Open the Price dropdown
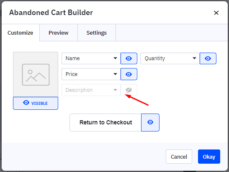This screenshot has height=172, width=229. click(91, 74)
